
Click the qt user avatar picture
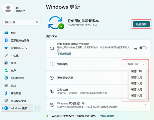coord(8,9)
